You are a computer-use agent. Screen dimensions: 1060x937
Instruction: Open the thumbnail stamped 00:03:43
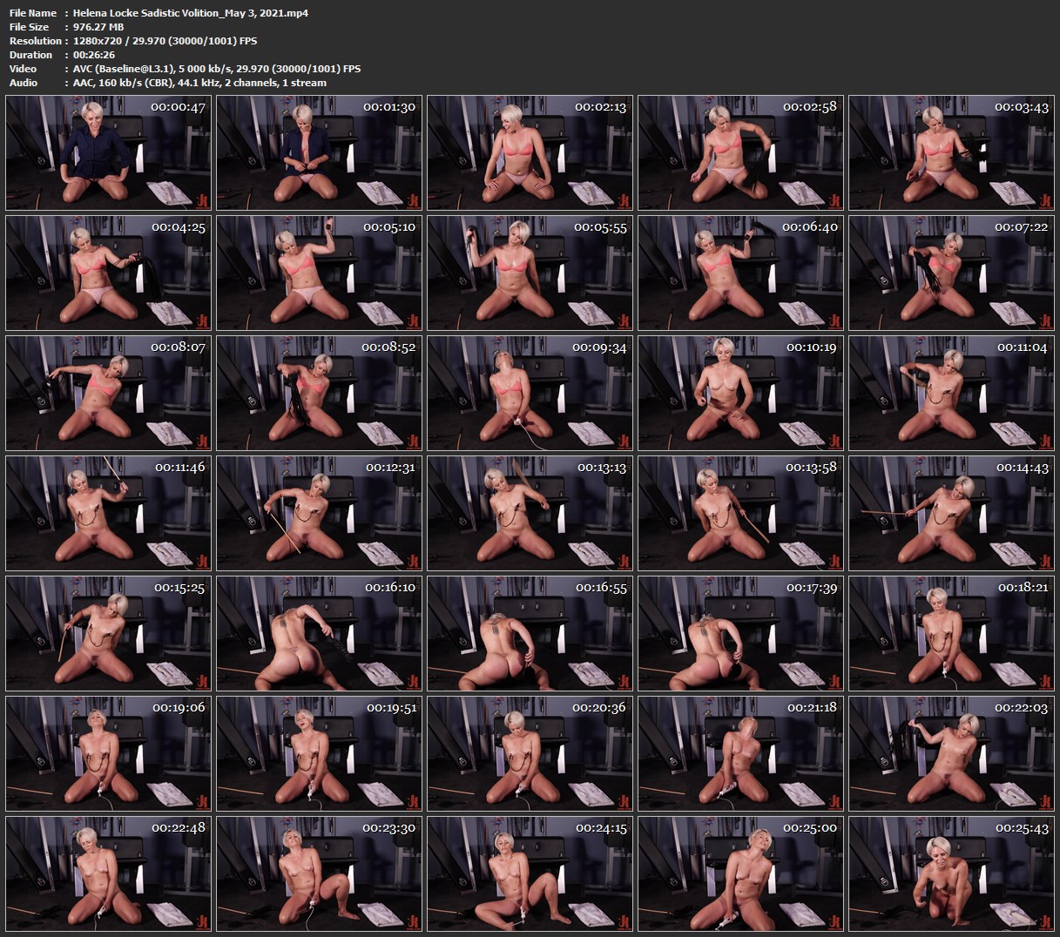tap(952, 152)
